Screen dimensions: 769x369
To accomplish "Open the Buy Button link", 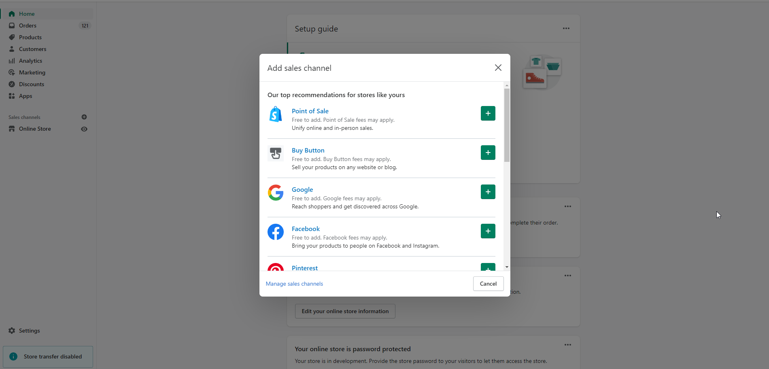I will (308, 150).
